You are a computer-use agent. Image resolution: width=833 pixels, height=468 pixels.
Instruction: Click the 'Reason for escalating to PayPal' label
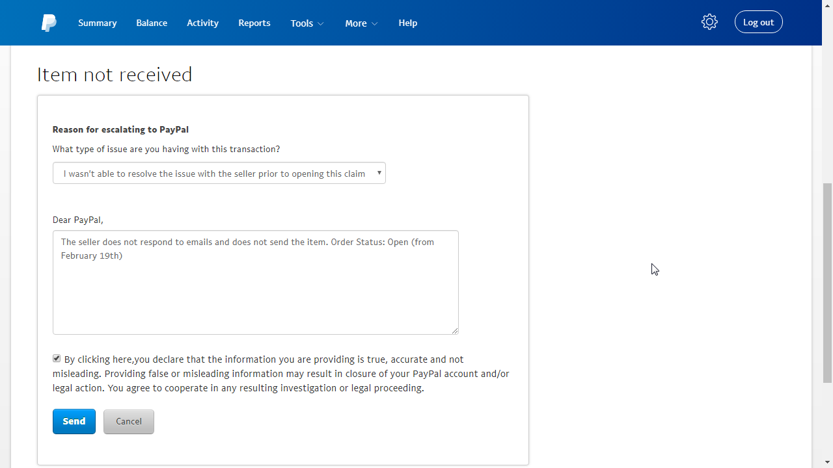click(x=120, y=129)
